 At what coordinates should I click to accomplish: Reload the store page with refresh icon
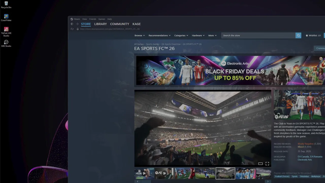click(72, 29)
